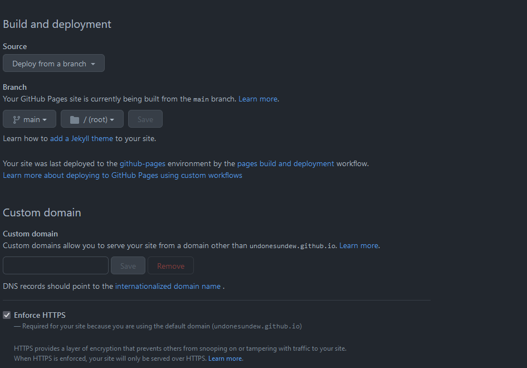Image resolution: width=527 pixels, height=368 pixels.
Task: Click the Enforce HTTPS label text
Action: tap(40, 315)
